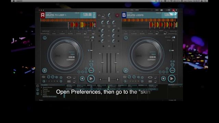Click the loop icon on deck A

(43, 77)
